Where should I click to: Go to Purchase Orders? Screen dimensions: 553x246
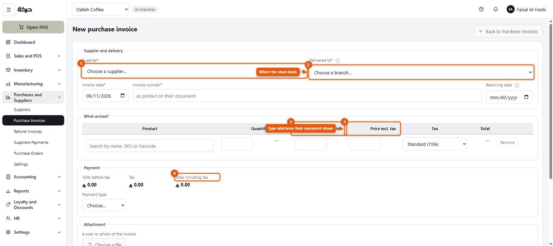click(x=33, y=153)
